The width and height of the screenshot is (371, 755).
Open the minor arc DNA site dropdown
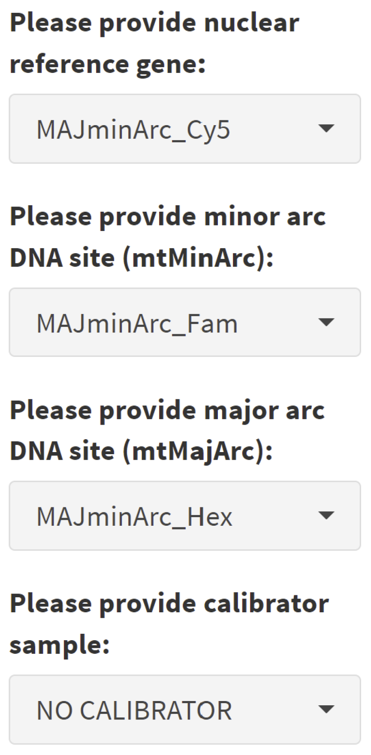coord(184,323)
